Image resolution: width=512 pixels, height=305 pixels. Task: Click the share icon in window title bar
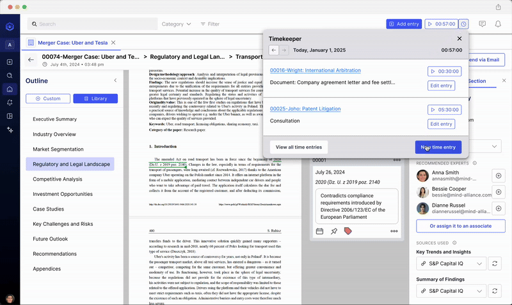coord(499,7)
